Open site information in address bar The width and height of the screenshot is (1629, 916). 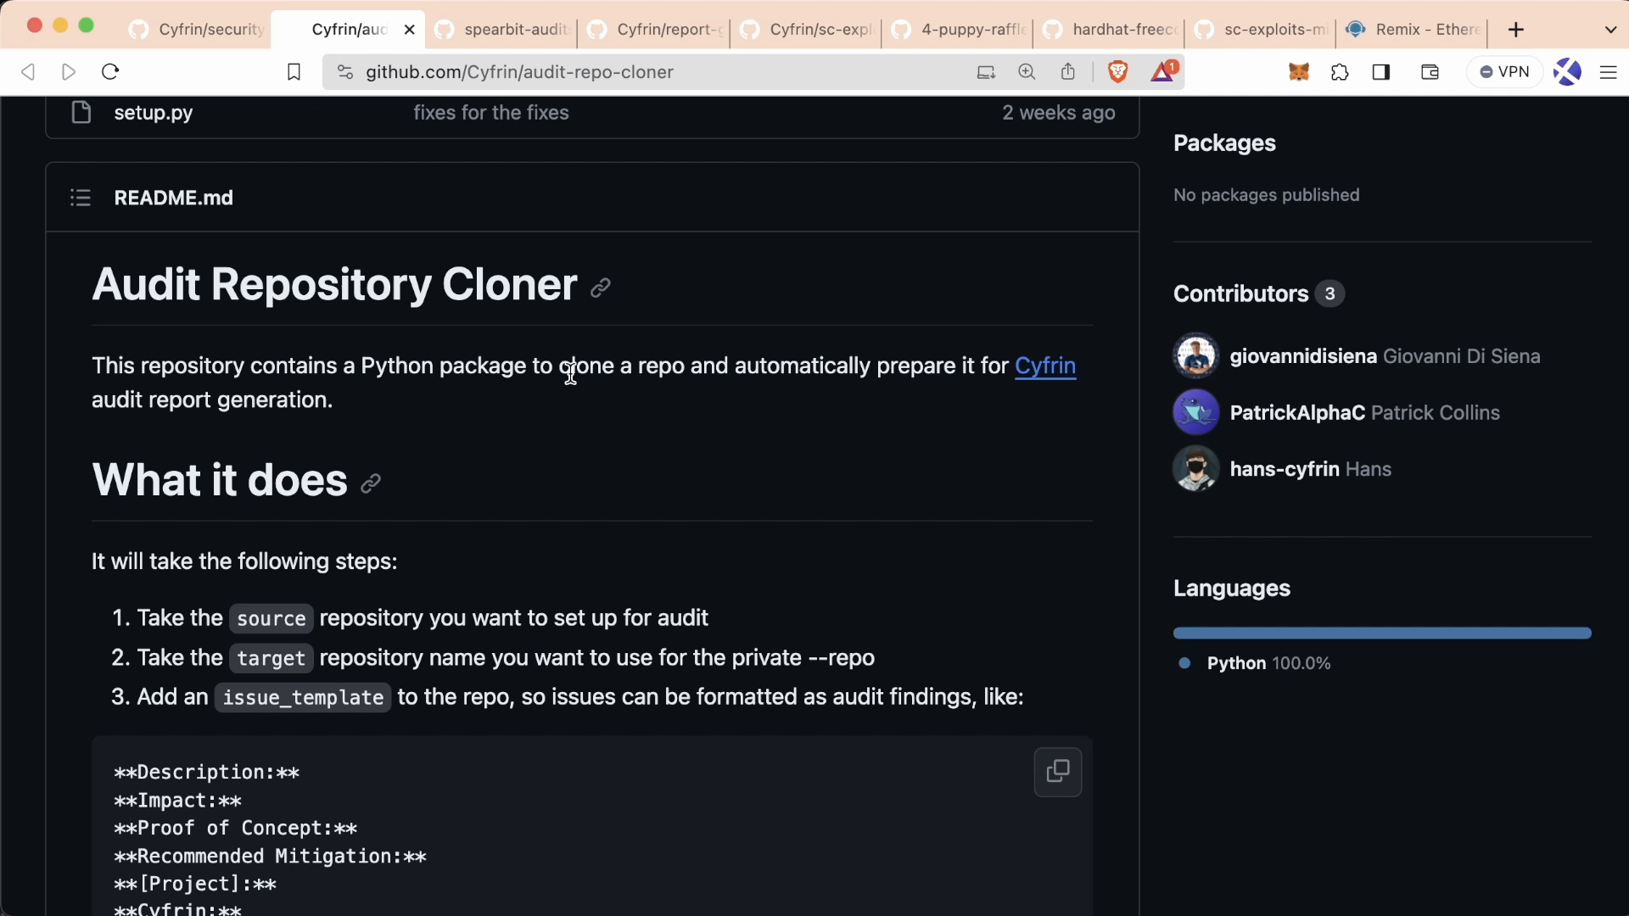(344, 72)
